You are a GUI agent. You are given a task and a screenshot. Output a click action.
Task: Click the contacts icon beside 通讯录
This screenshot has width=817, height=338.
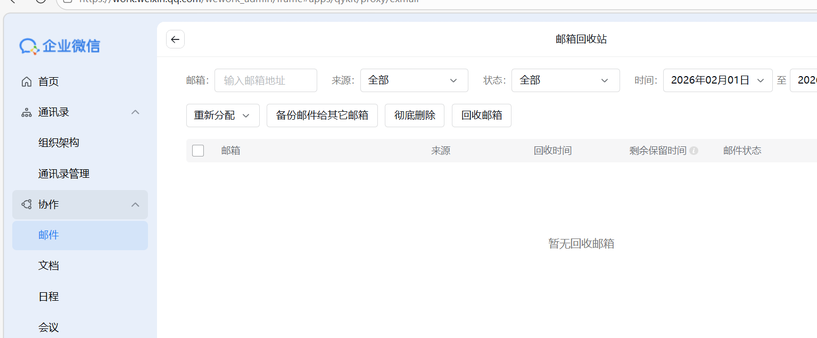(x=26, y=112)
